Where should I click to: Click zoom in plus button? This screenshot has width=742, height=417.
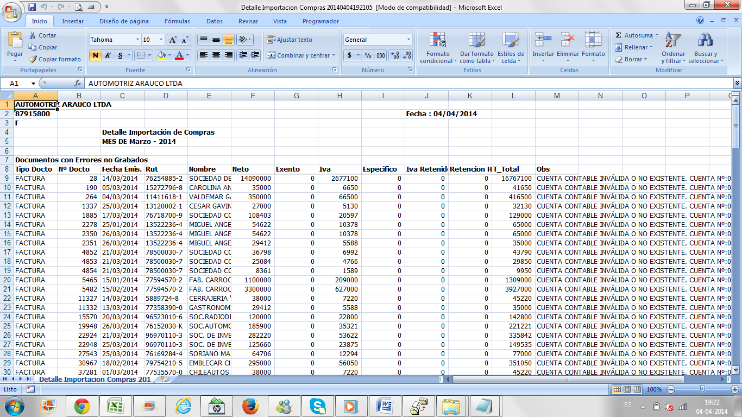pyautogui.click(x=735, y=389)
